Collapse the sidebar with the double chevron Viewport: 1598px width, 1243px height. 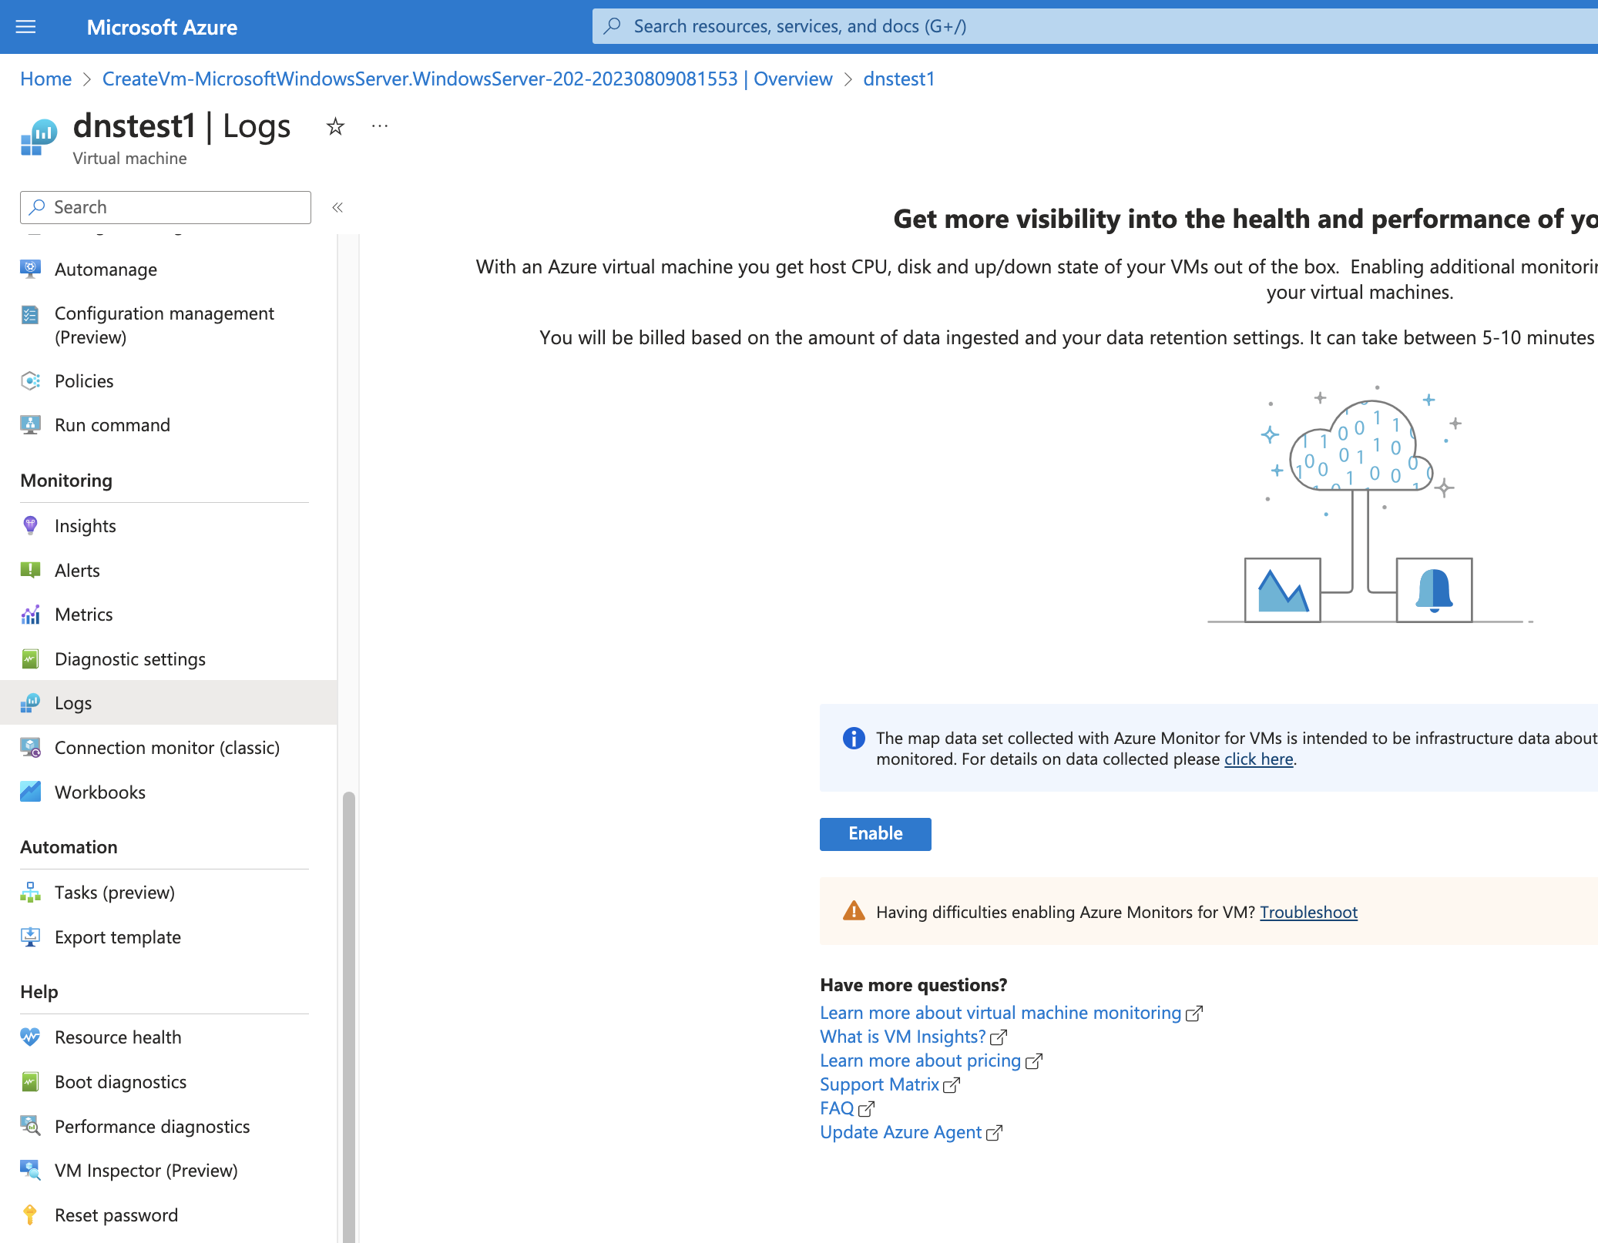click(x=337, y=207)
